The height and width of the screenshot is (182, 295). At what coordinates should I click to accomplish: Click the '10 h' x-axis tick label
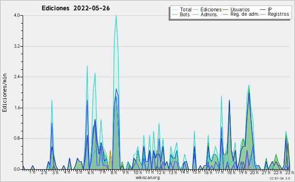[138, 173]
